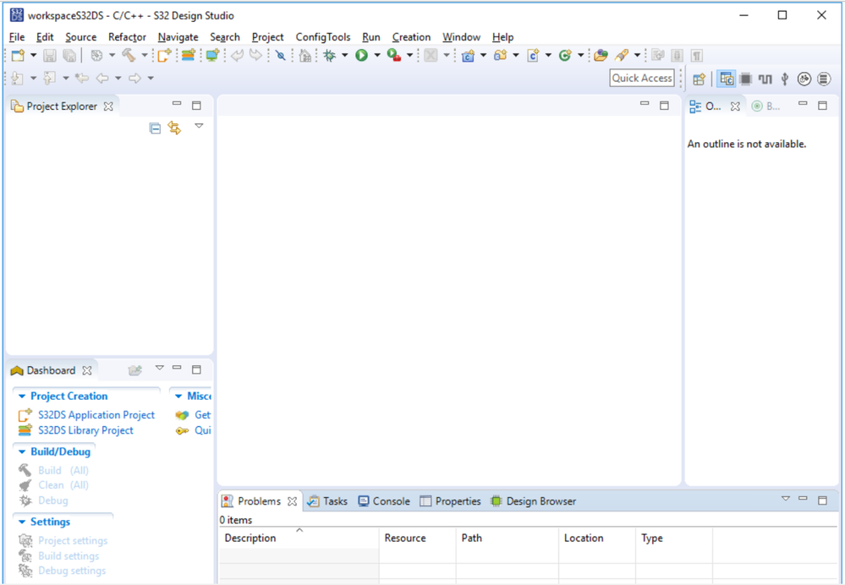Screen dimensions: 845x585
Task: Click the New wizard icon in toolbar
Action: [x=18, y=55]
